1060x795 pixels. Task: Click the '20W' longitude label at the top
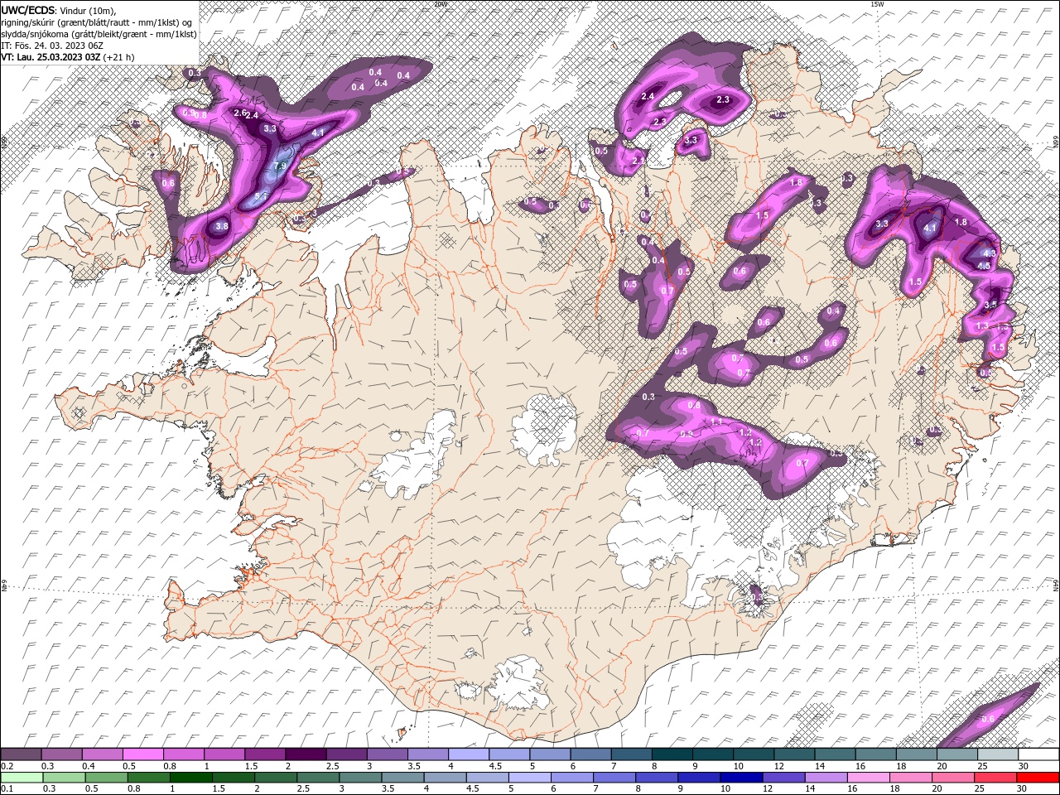(441, 4)
